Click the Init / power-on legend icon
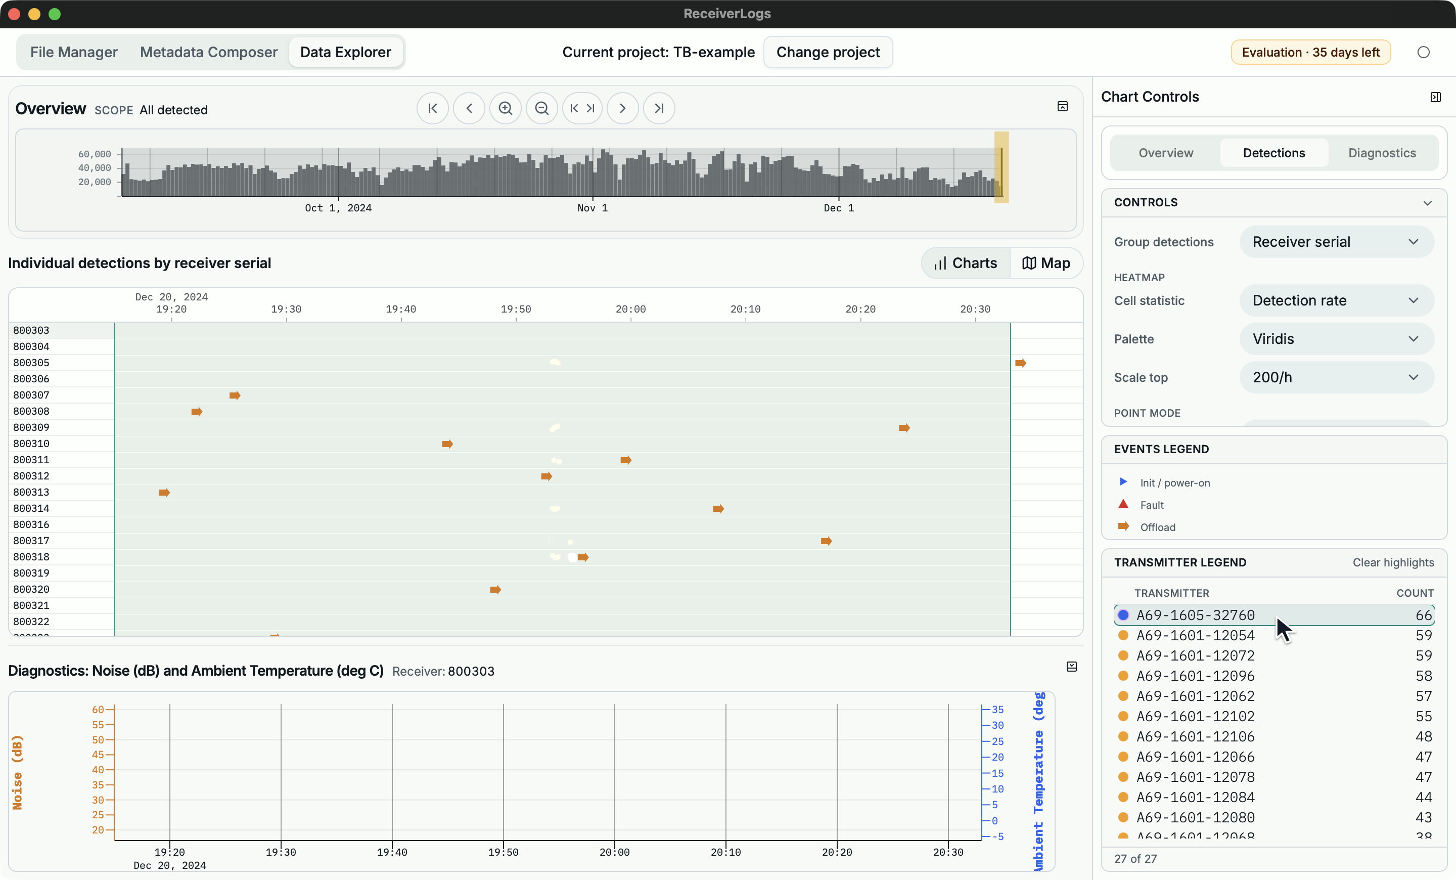 [1123, 482]
